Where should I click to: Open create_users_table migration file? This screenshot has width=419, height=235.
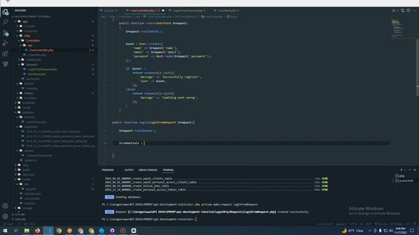click(x=53, y=132)
